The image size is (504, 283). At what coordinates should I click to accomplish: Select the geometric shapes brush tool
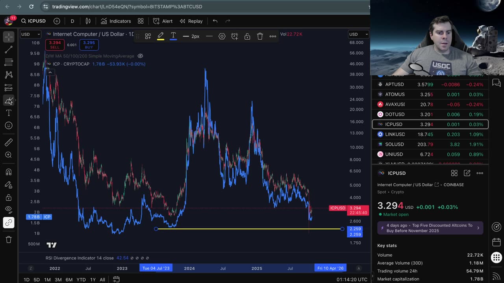coord(9,100)
